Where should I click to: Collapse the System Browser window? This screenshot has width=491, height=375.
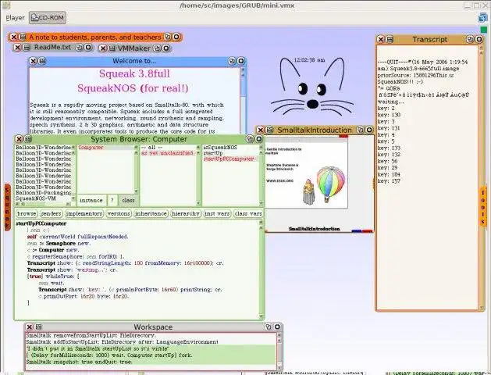coord(258,139)
